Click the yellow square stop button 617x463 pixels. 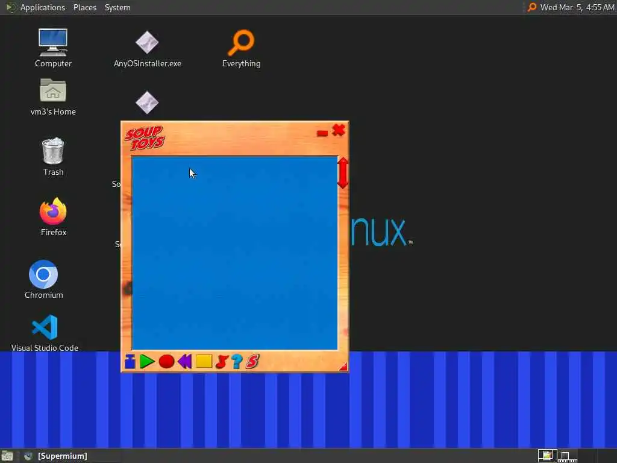click(x=204, y=361)
